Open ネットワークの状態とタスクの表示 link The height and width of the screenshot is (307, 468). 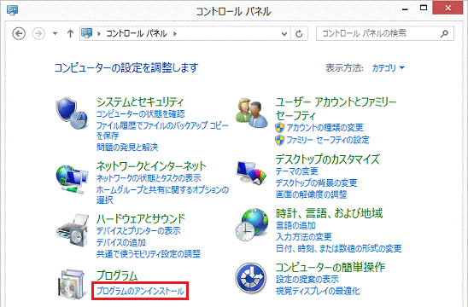(149, 178)
